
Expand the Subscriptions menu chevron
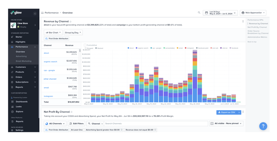click(x=35, y=82)
